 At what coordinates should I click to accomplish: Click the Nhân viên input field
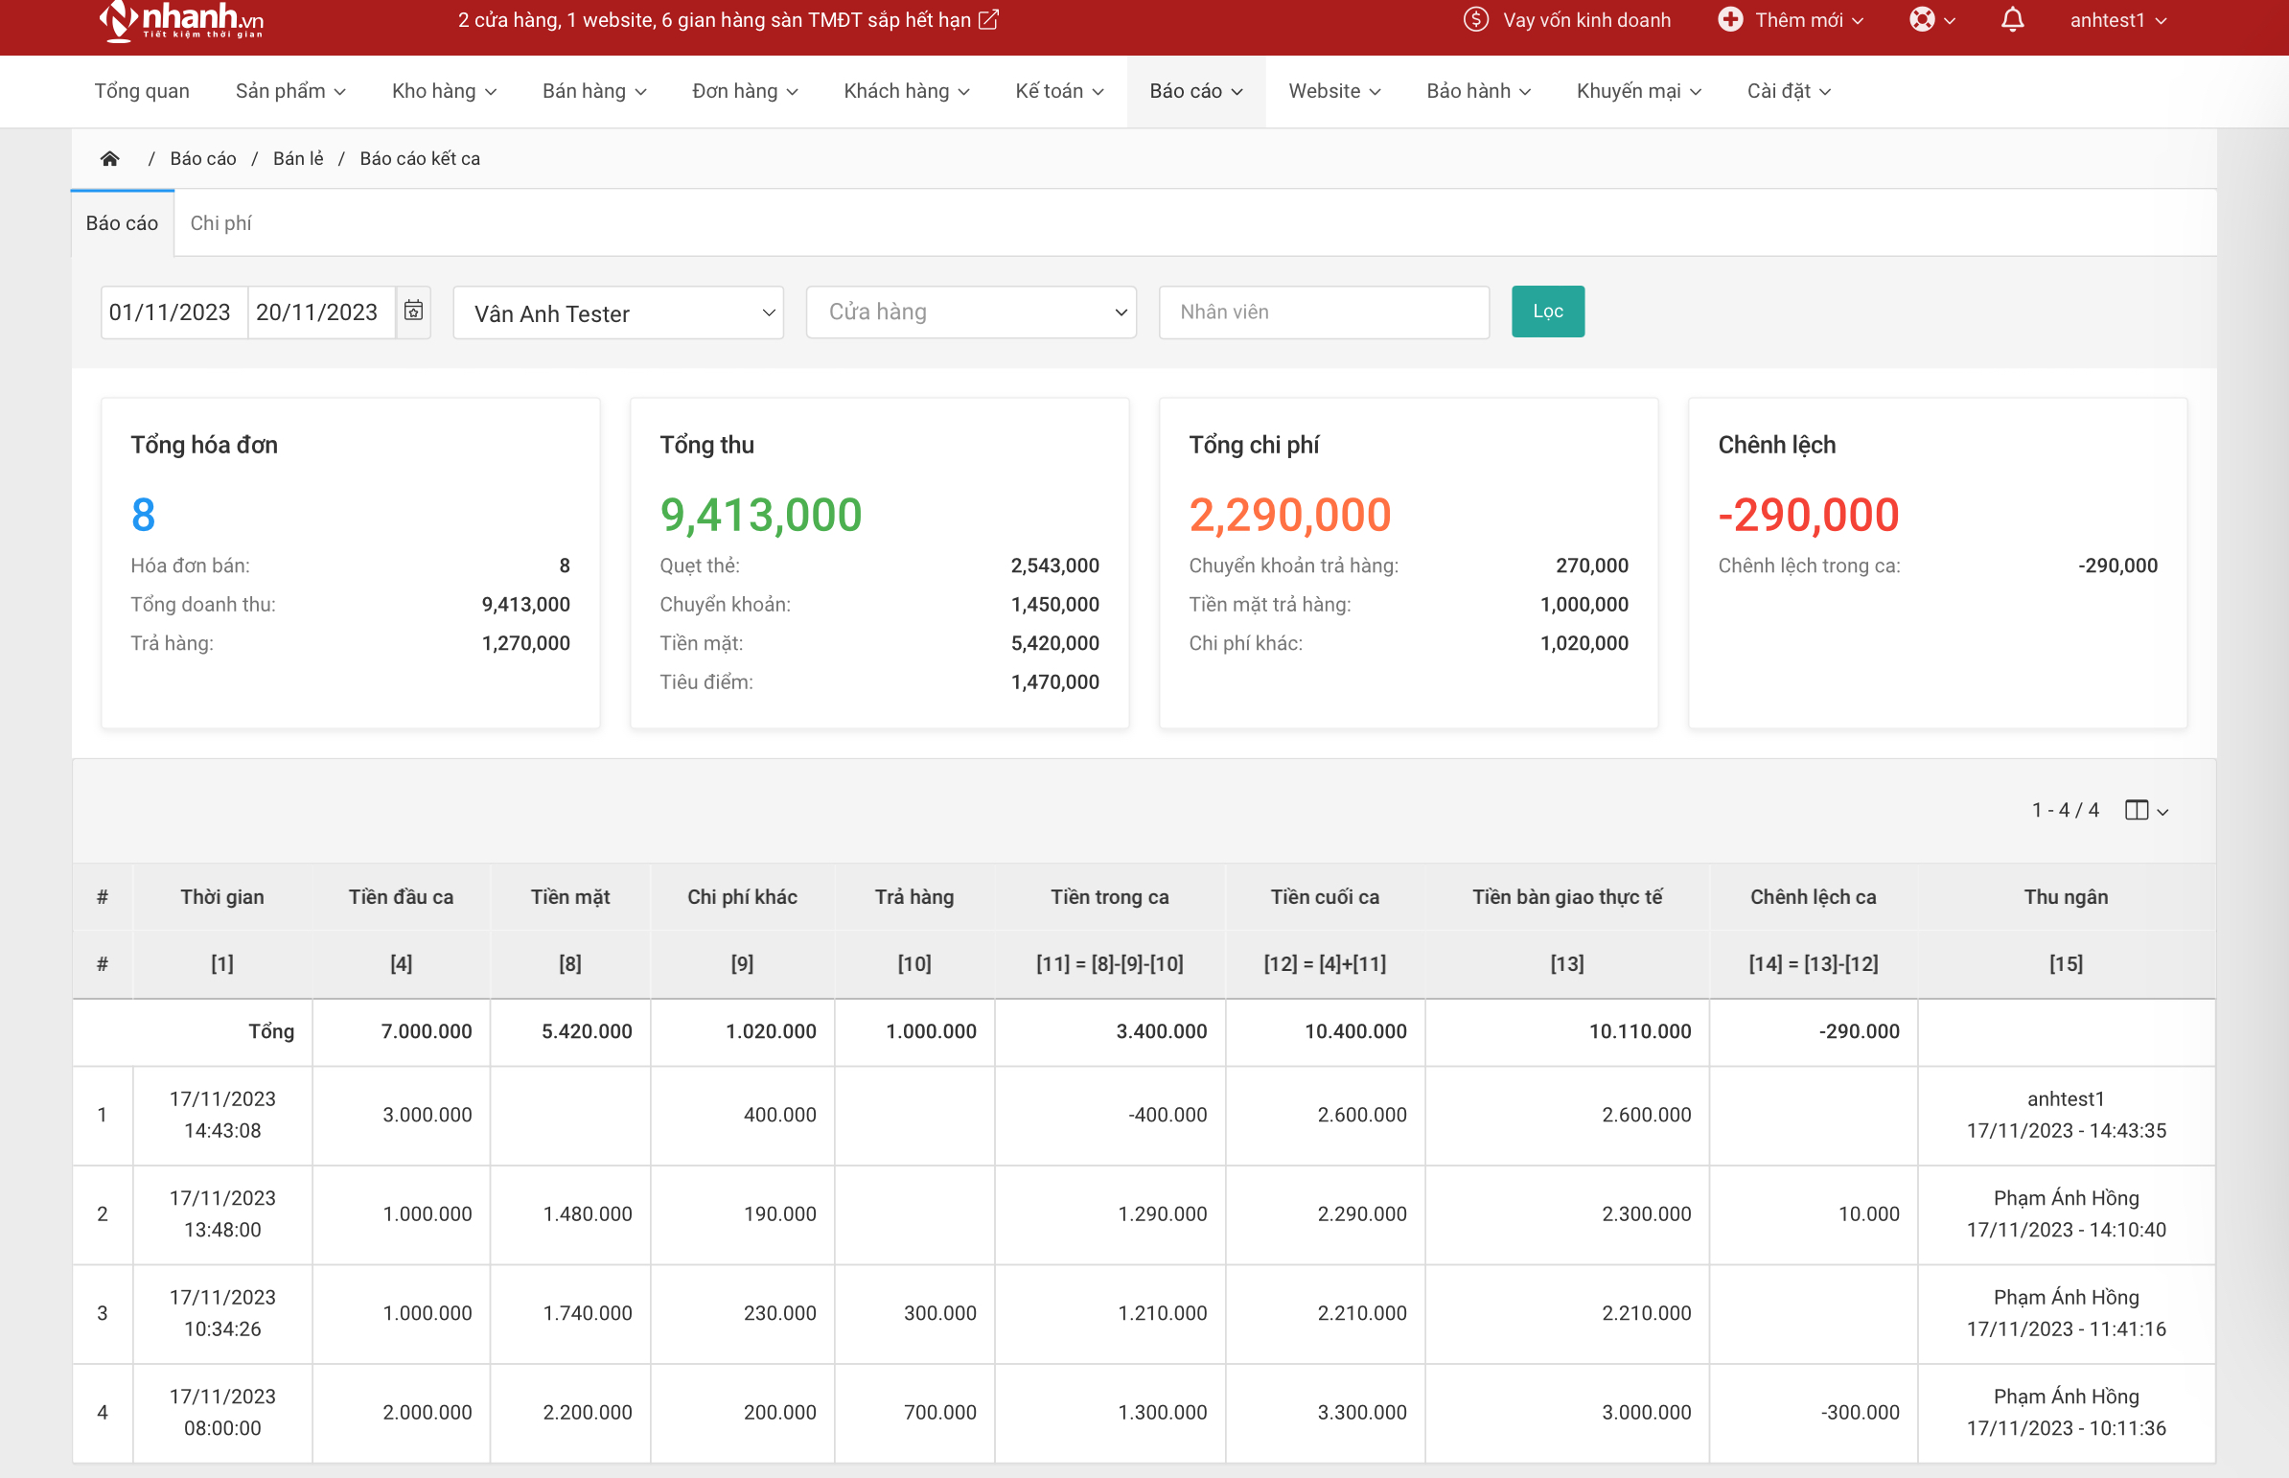(x=1323, y=312)
